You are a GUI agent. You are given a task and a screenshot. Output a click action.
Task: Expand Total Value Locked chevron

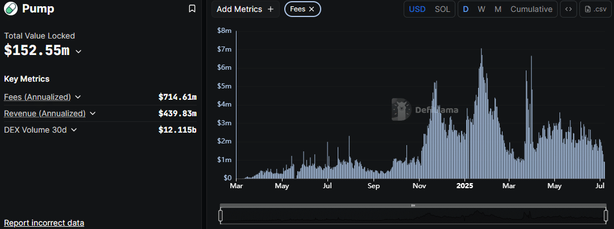click(x=78, y=52)
